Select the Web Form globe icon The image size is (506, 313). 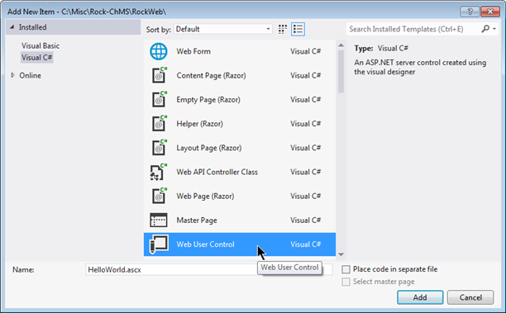[159, 51]
